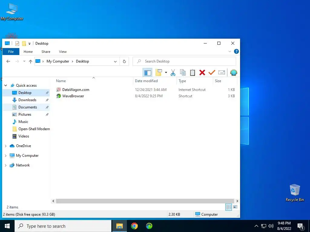This screenshot has height=232, width=310.
Task: Click the Copy toolbar icon
Action: coord(183,72)
